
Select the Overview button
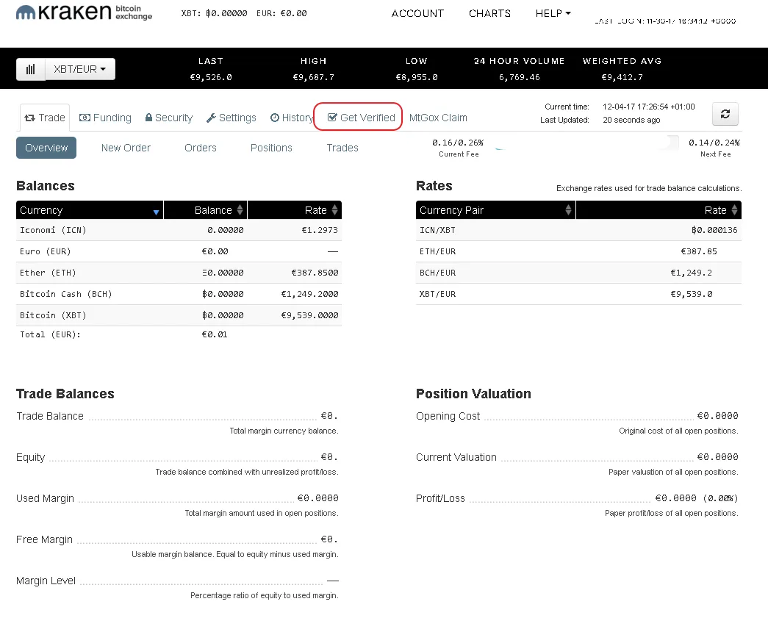point(46,148)
